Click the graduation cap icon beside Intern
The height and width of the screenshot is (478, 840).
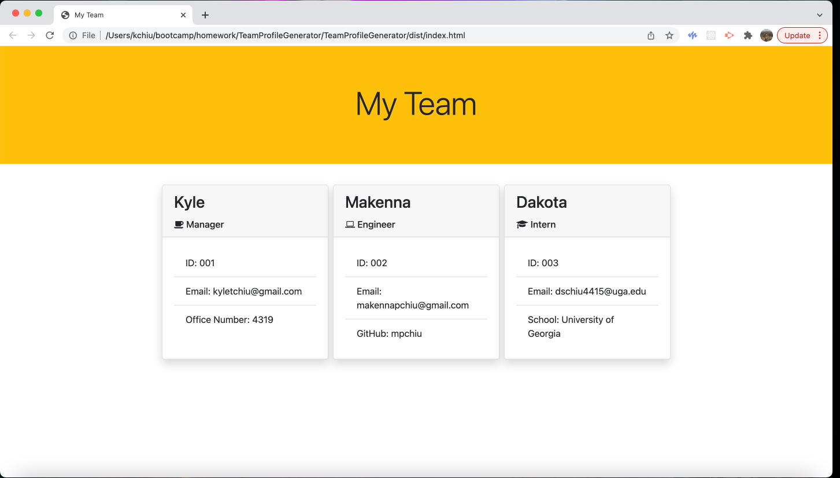(522, 225)
